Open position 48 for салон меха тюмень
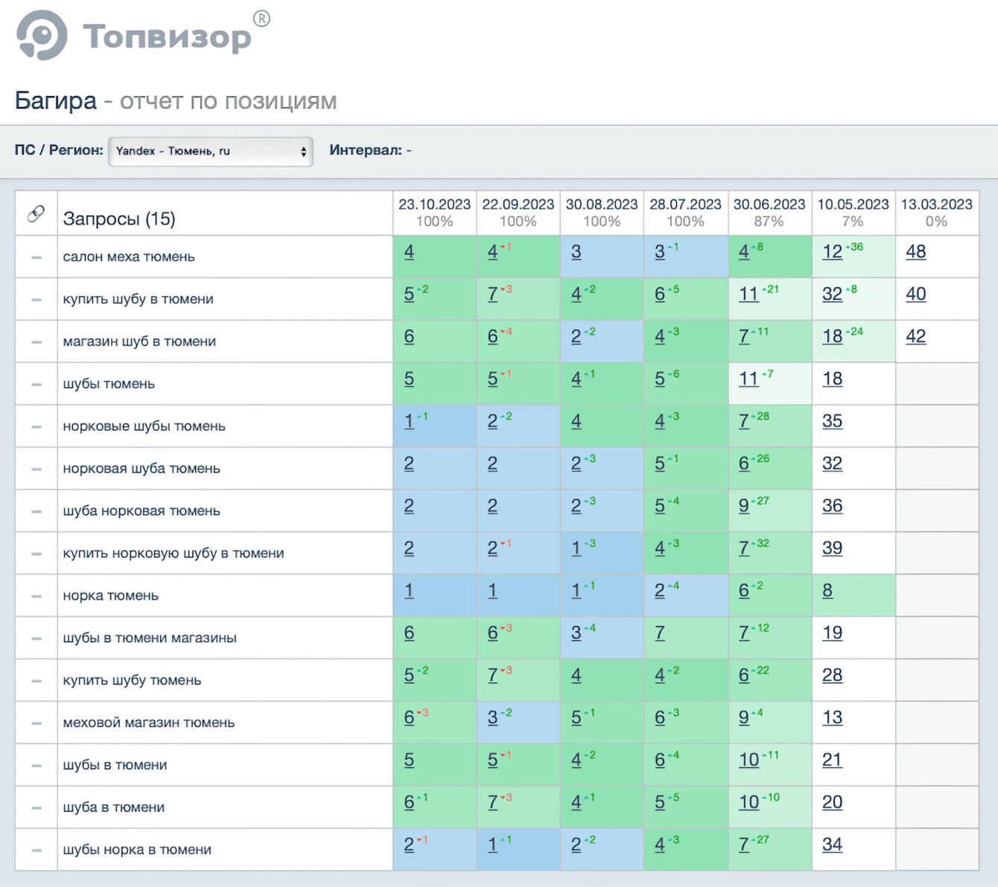 pos(915,252)
